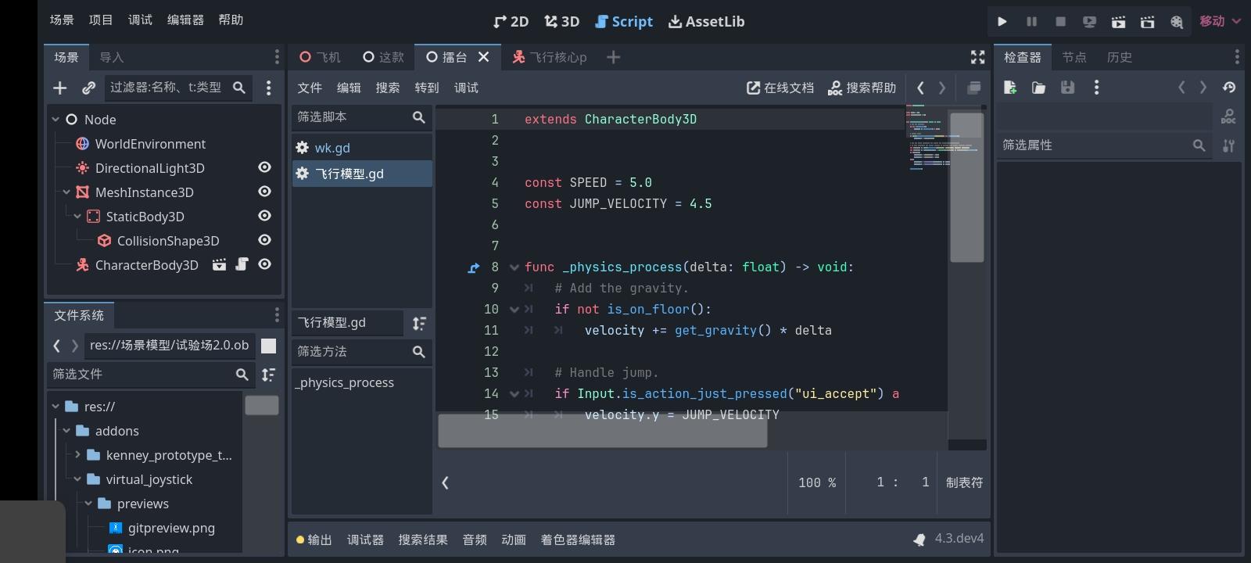Viewport: 1251px width, 563px height.
Task: Open the 输出 bottom panel
Action: pyautogui.click(x=314, y=540)
